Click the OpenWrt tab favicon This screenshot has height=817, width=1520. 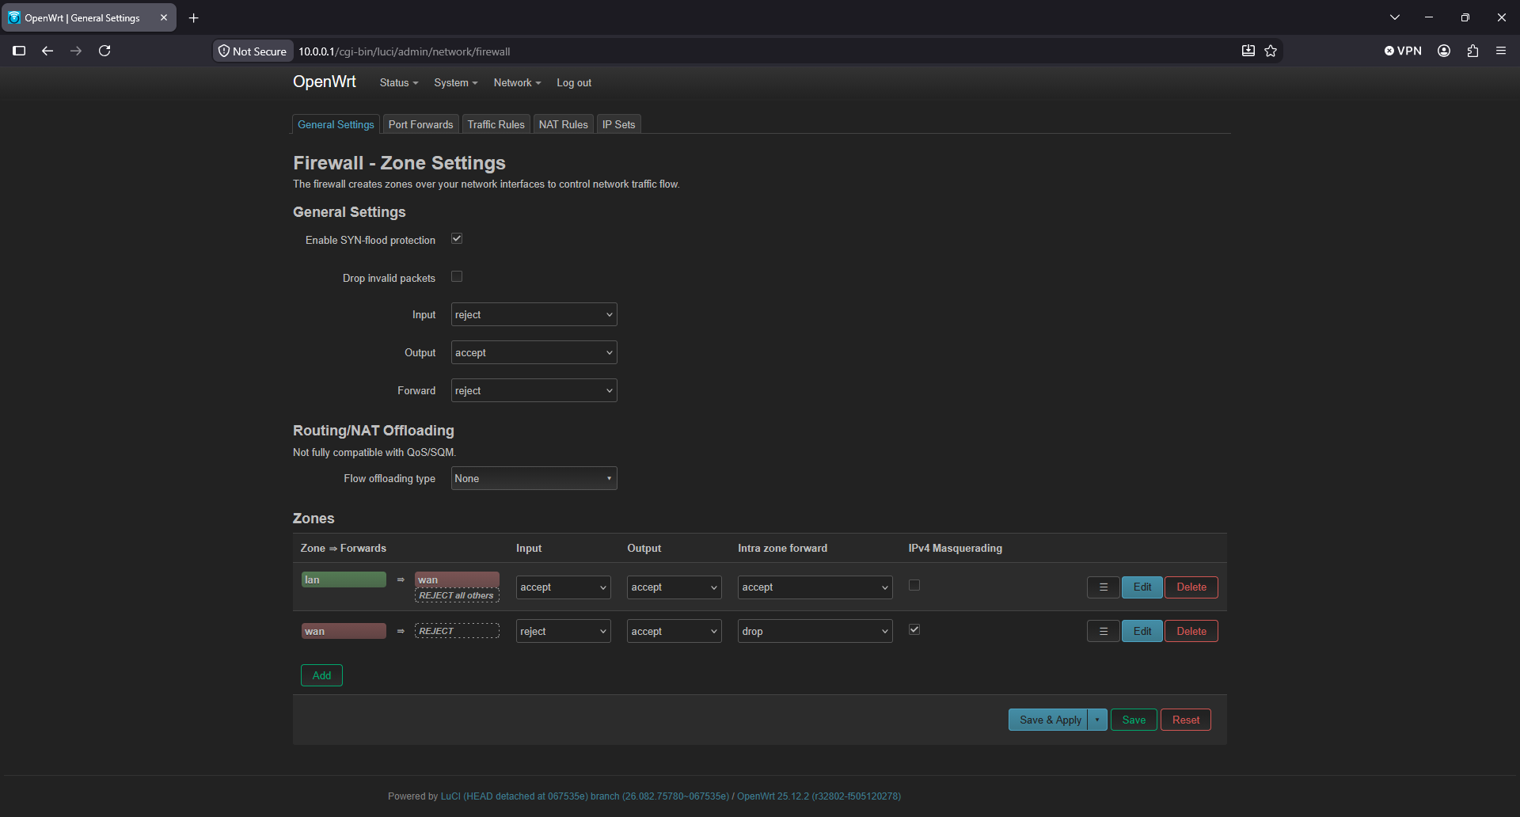pyautogui.click(x=14, y=17)
